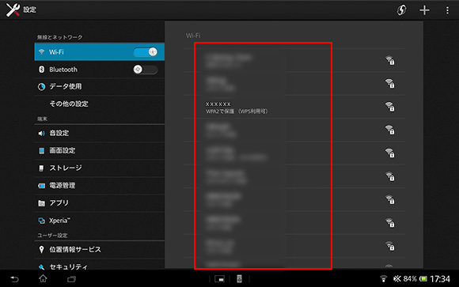This screenshot has width=459, height=287.
Task: Open その他の設定
Action: [x=99, y=104]
